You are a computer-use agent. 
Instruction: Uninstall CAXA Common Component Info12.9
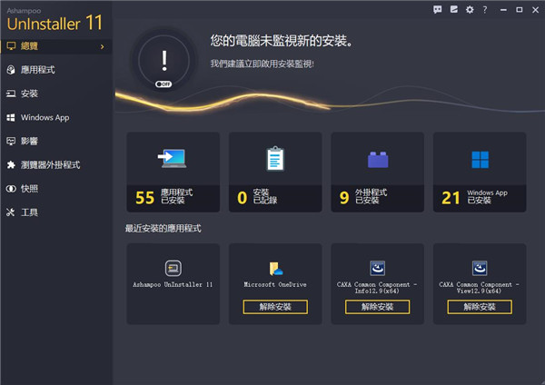coord(378,307)
